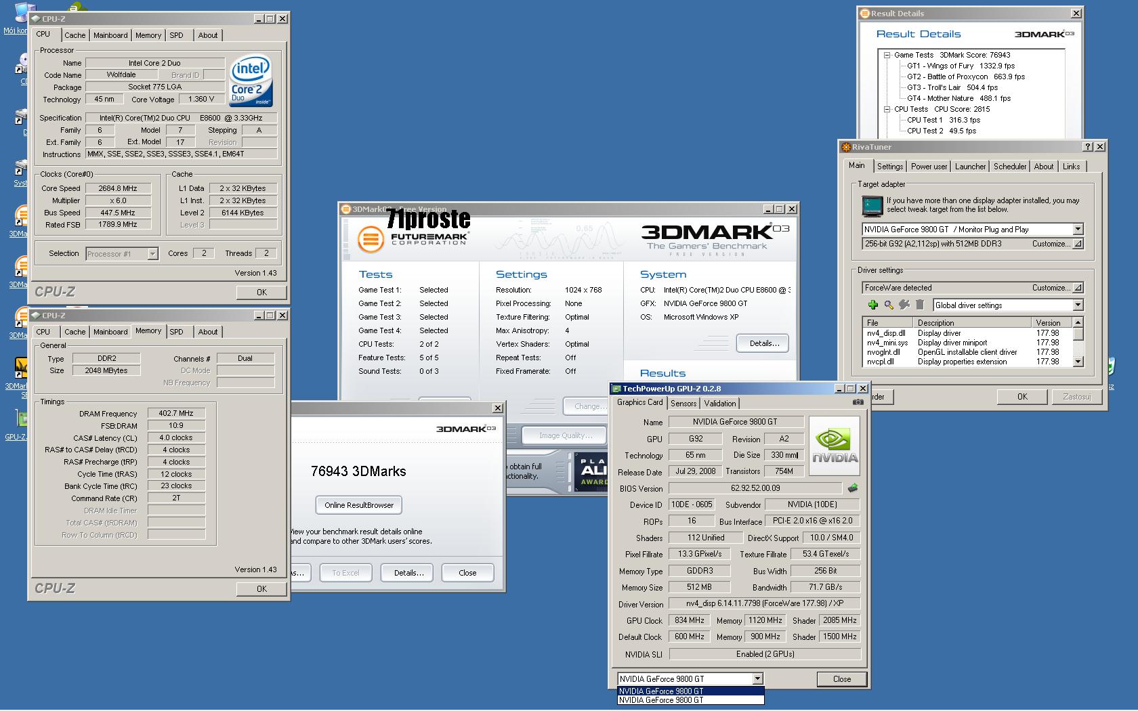Click the camera screenshot icon in GPU-Z
Image resolution: width=1138 pixels, height=711 pixels.
point(858,402)
